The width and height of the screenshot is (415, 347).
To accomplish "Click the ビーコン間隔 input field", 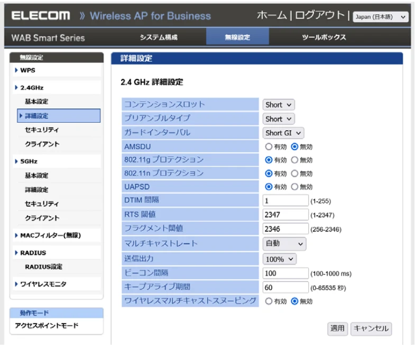I will click(x=285, y=273).
